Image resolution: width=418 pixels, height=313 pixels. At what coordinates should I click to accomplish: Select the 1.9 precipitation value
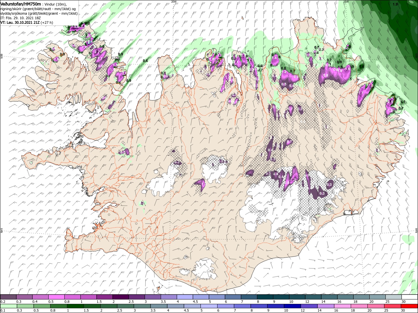395,4
